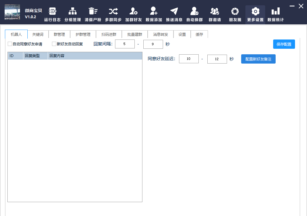Screen dimensions: 307x216
Task: Select the 清僵尸粉 trash icon
Action: (x=93, y=12)
